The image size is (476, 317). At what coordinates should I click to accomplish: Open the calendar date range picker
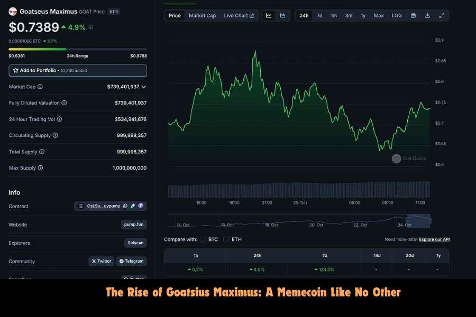413,15
